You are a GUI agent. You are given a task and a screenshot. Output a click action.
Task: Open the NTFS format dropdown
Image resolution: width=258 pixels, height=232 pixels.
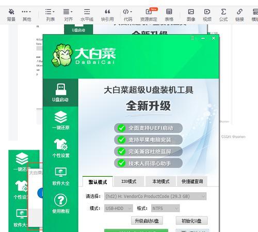165,208
